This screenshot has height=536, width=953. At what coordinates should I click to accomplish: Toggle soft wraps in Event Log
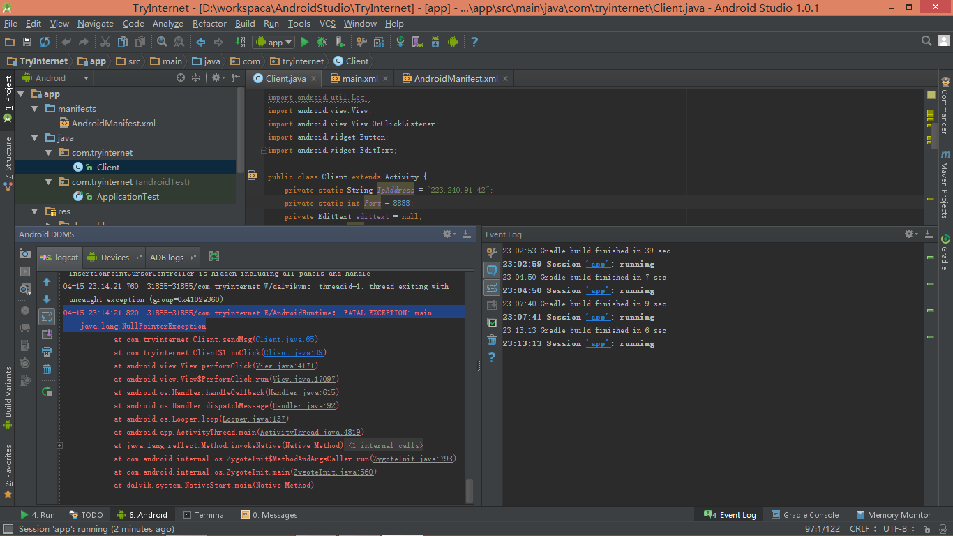point(492,288)
